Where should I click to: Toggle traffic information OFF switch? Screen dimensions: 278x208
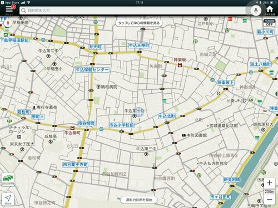tap(269, 23)
